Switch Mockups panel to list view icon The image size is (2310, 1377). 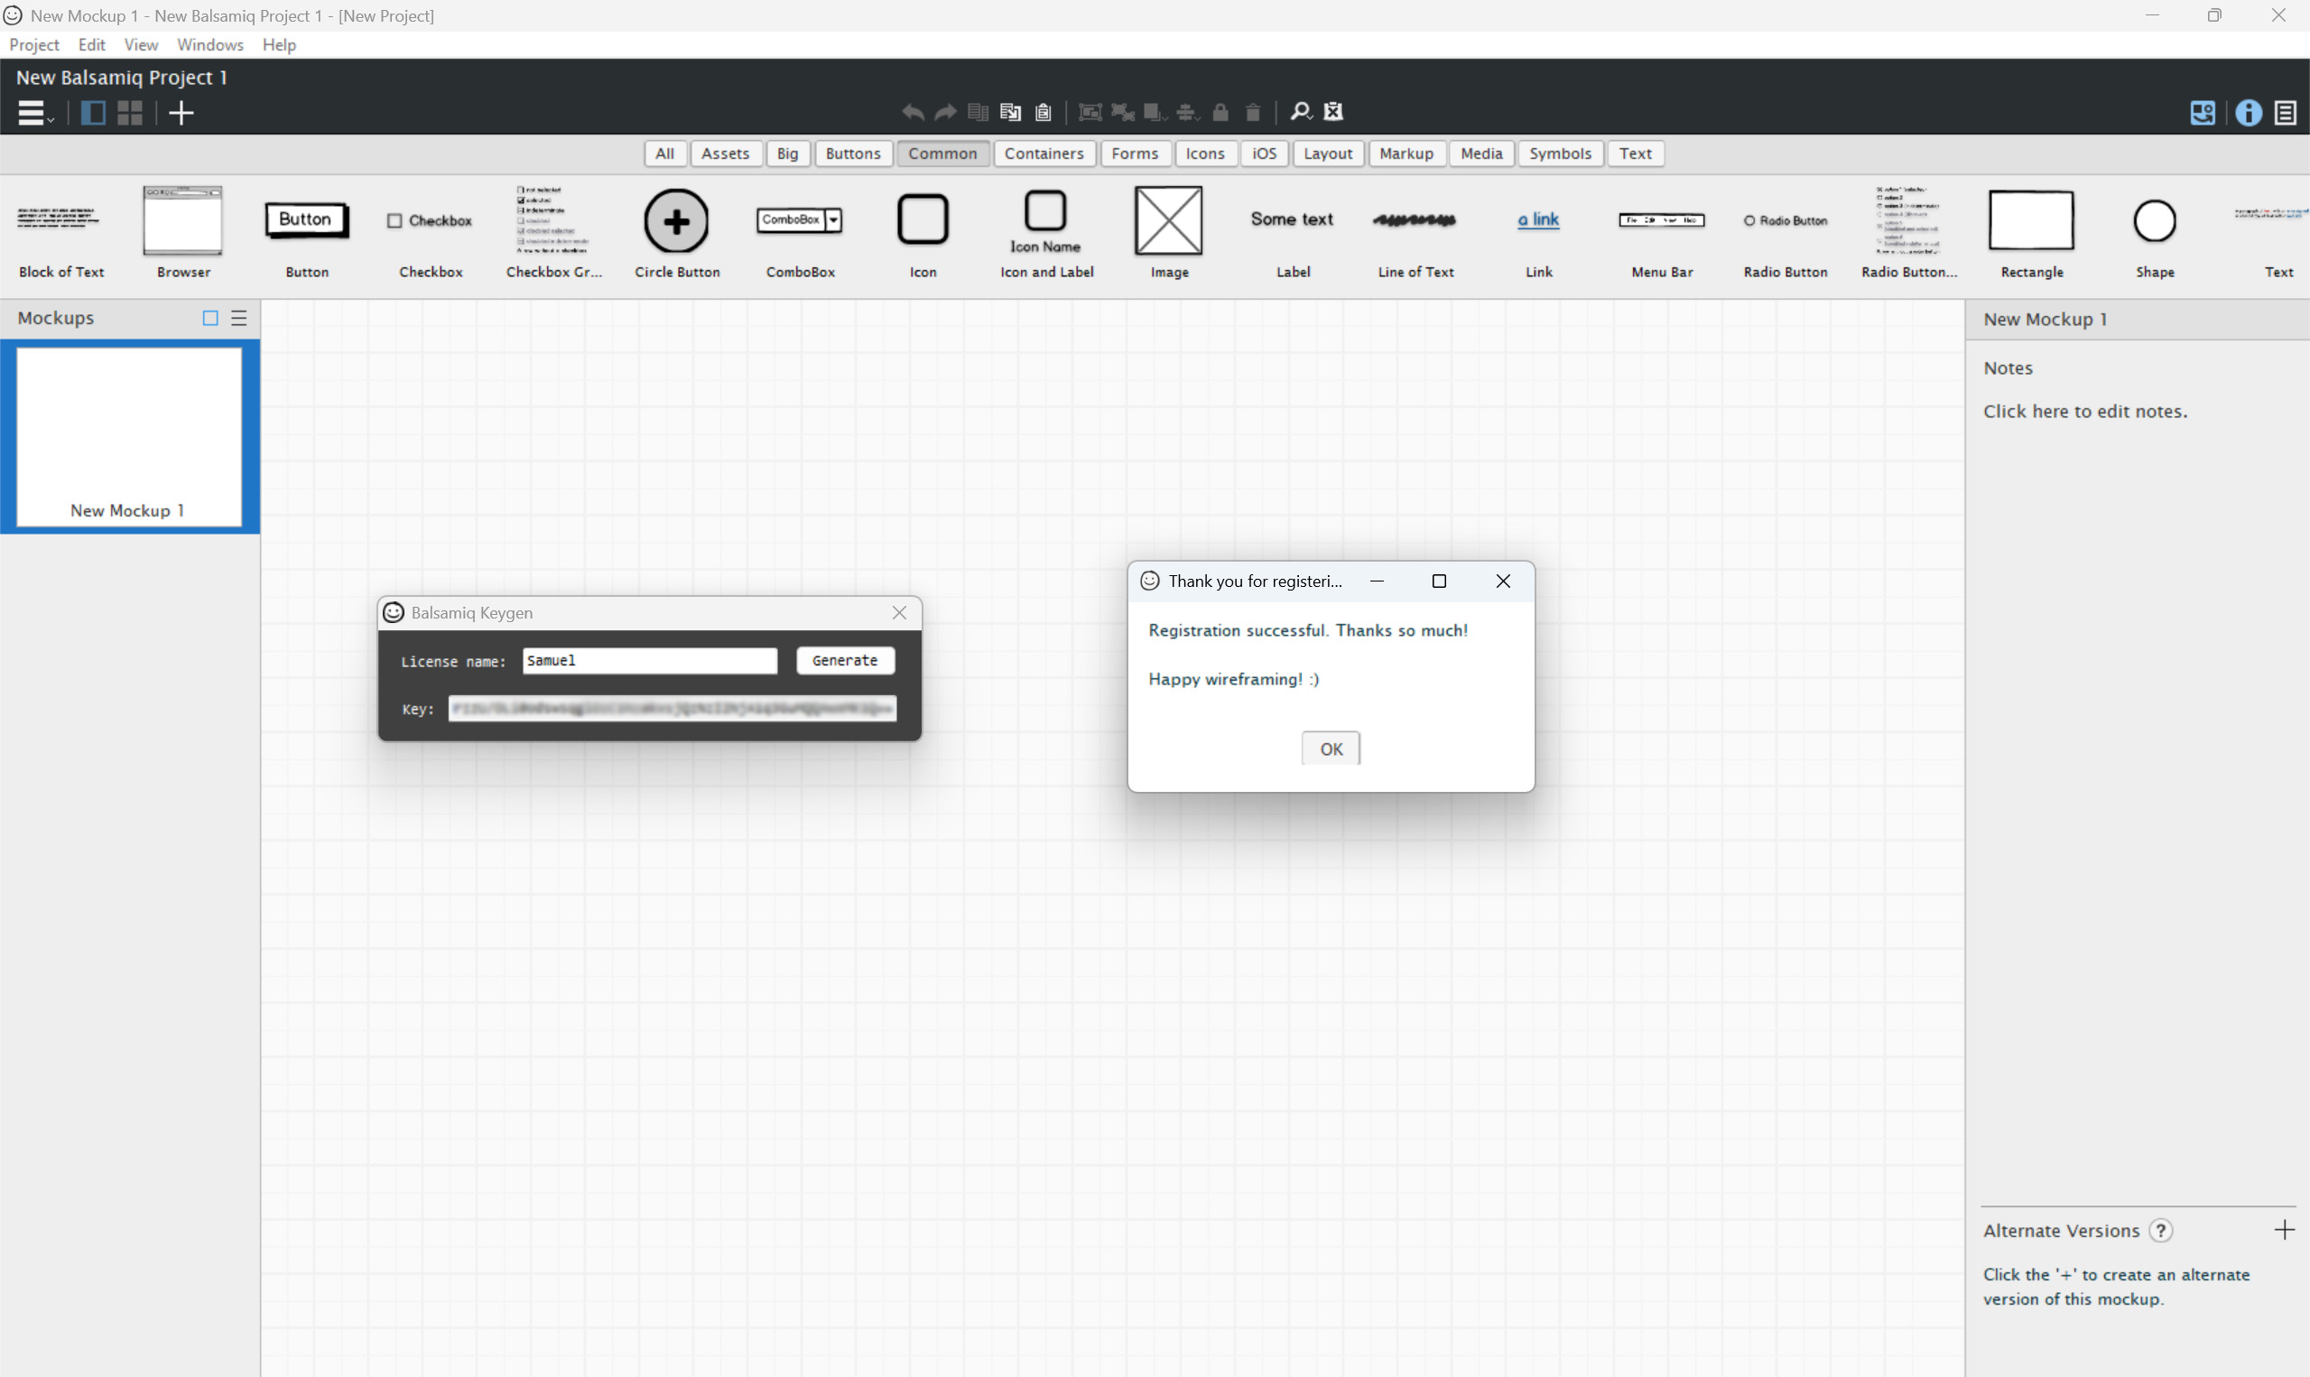239,318
